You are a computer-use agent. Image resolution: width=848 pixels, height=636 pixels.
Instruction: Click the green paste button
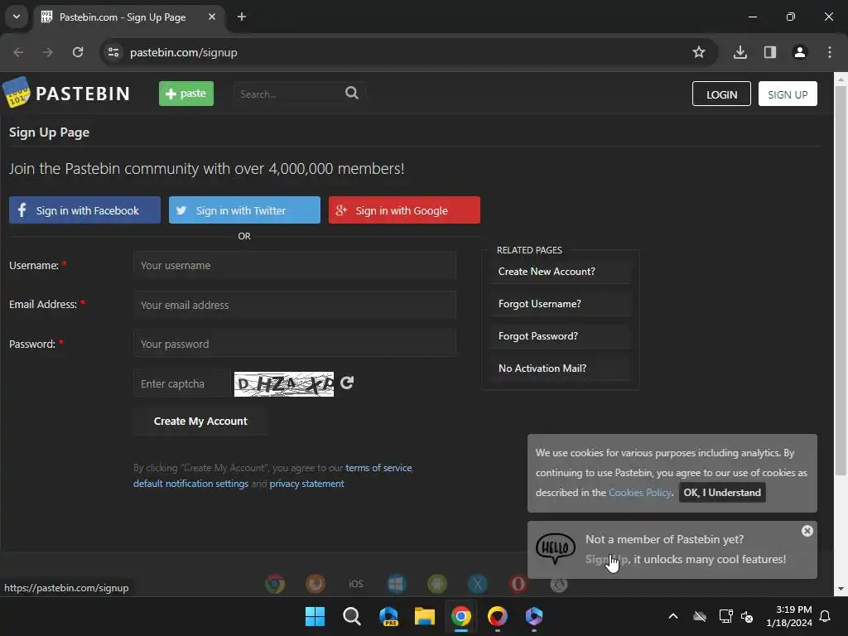[x=186, y=94]
